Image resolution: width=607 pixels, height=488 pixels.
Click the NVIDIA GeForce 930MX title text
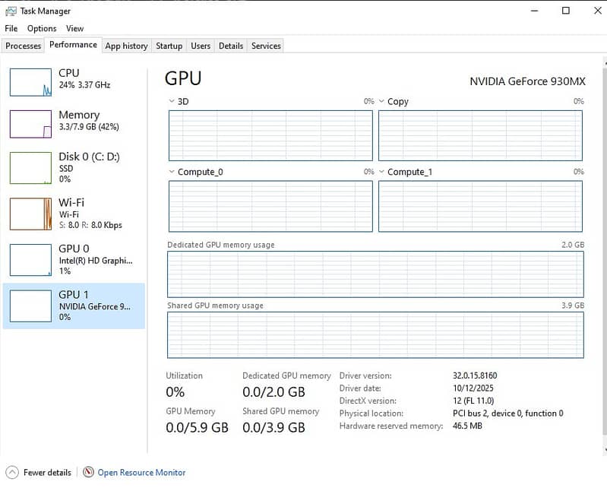(x=528, y=81)
